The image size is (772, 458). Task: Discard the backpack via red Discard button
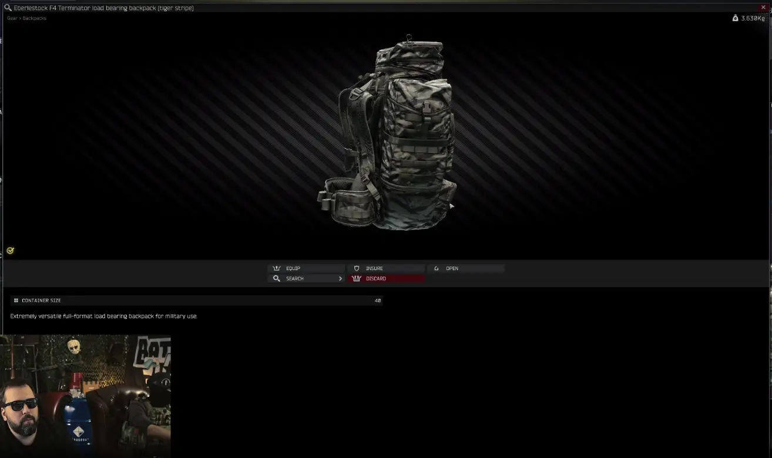click(386, 278)
